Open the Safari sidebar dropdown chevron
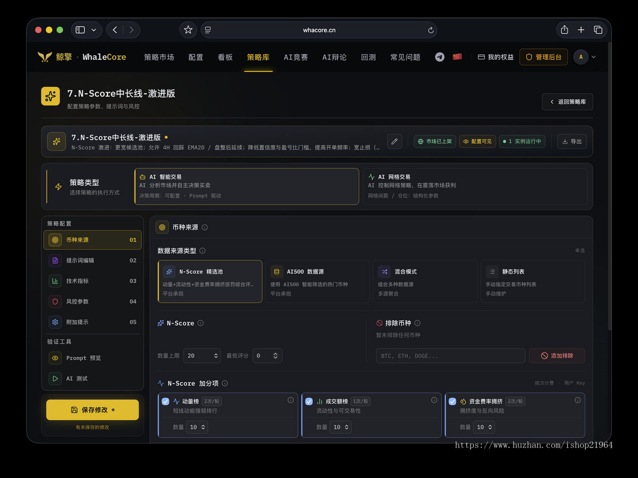Viewport: 638px width, 478px height. click(94, 30)
